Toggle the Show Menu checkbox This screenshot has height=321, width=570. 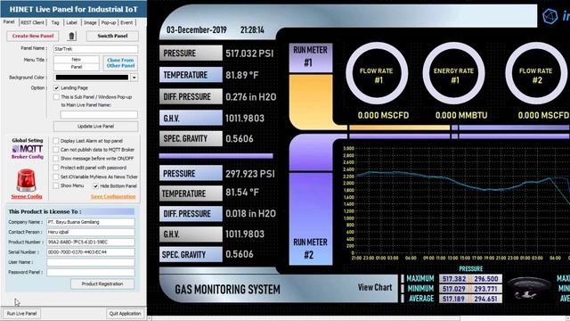click(55, 185)
